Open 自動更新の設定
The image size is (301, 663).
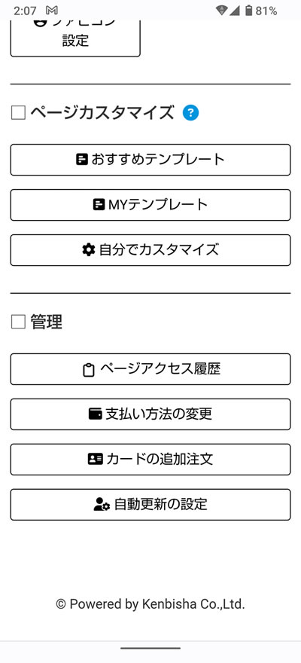click(150, 505)
